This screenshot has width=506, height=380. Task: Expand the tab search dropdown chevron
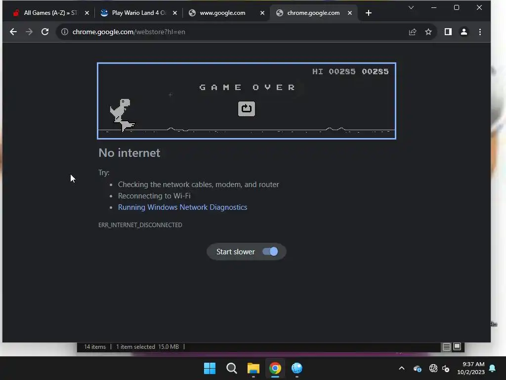411,7
